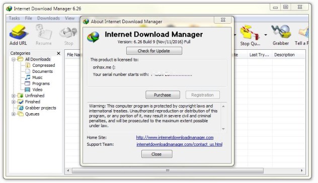Screen dimensions: 318x183
Task: Collapse the All Downloads tree node
Action: click(x=14, y=59)
